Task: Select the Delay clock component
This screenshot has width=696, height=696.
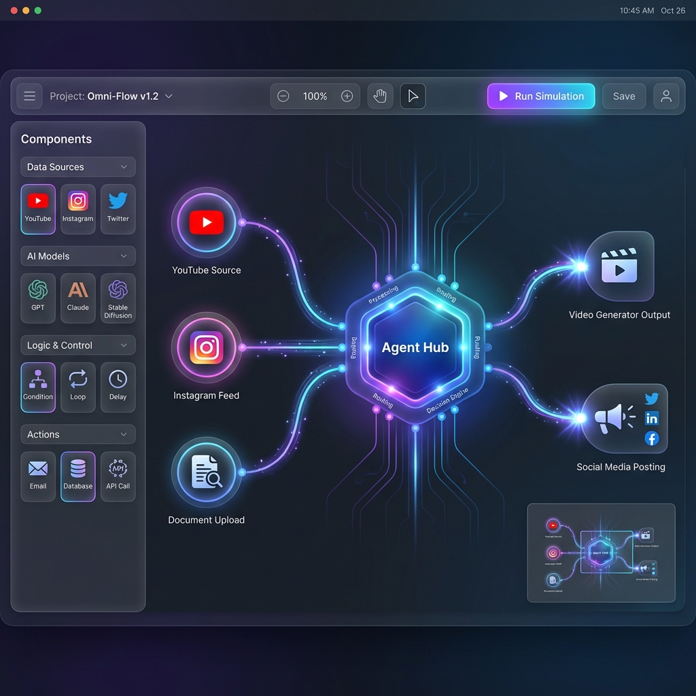Action: tap(118, 387)
